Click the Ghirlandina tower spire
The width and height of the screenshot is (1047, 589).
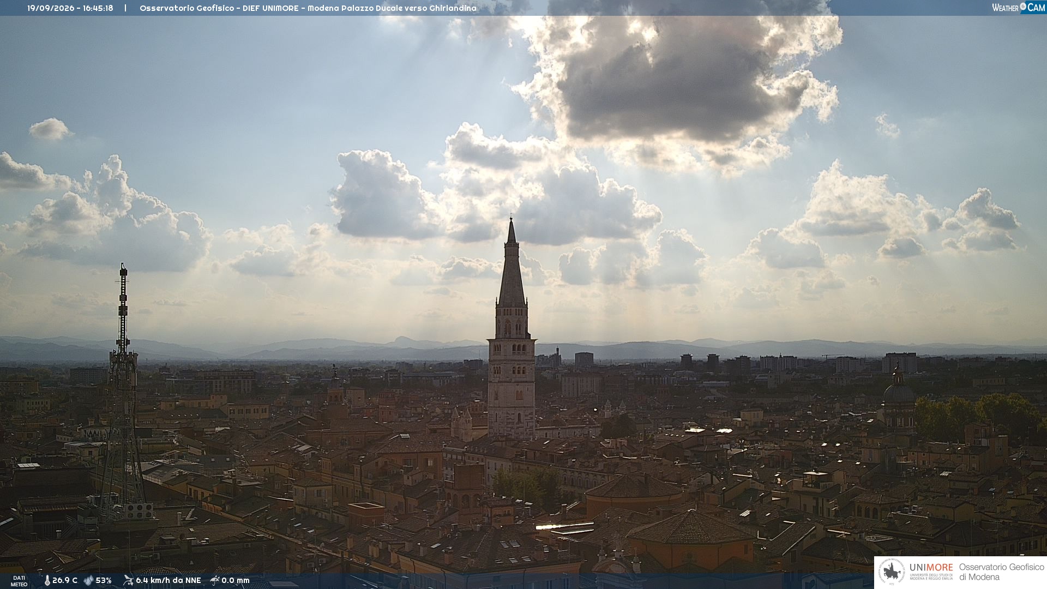[x=512, y=262]
